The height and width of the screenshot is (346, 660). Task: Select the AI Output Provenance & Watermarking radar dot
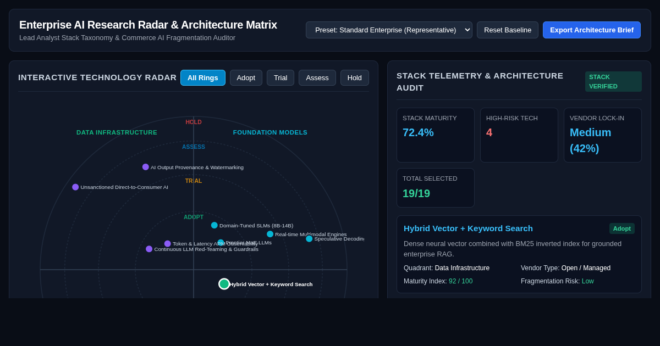(146, 167)
